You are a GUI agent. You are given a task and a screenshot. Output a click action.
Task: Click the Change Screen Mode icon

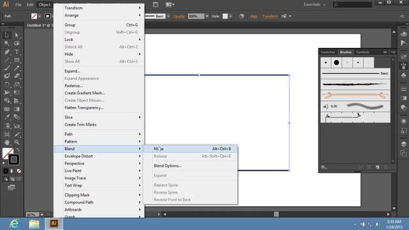[12, 187]
